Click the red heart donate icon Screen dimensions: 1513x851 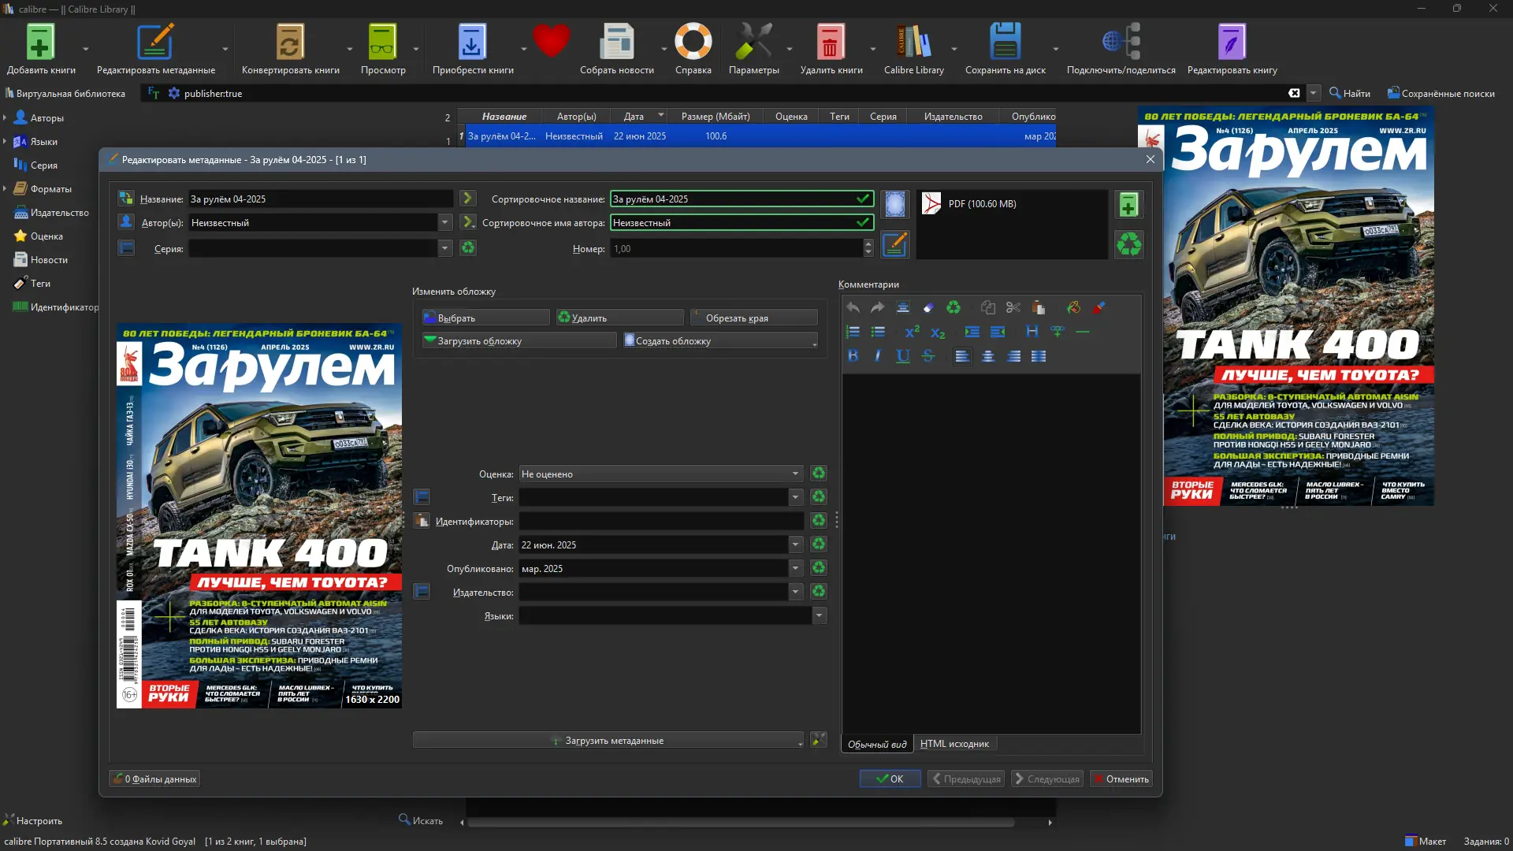coord(551,41)
